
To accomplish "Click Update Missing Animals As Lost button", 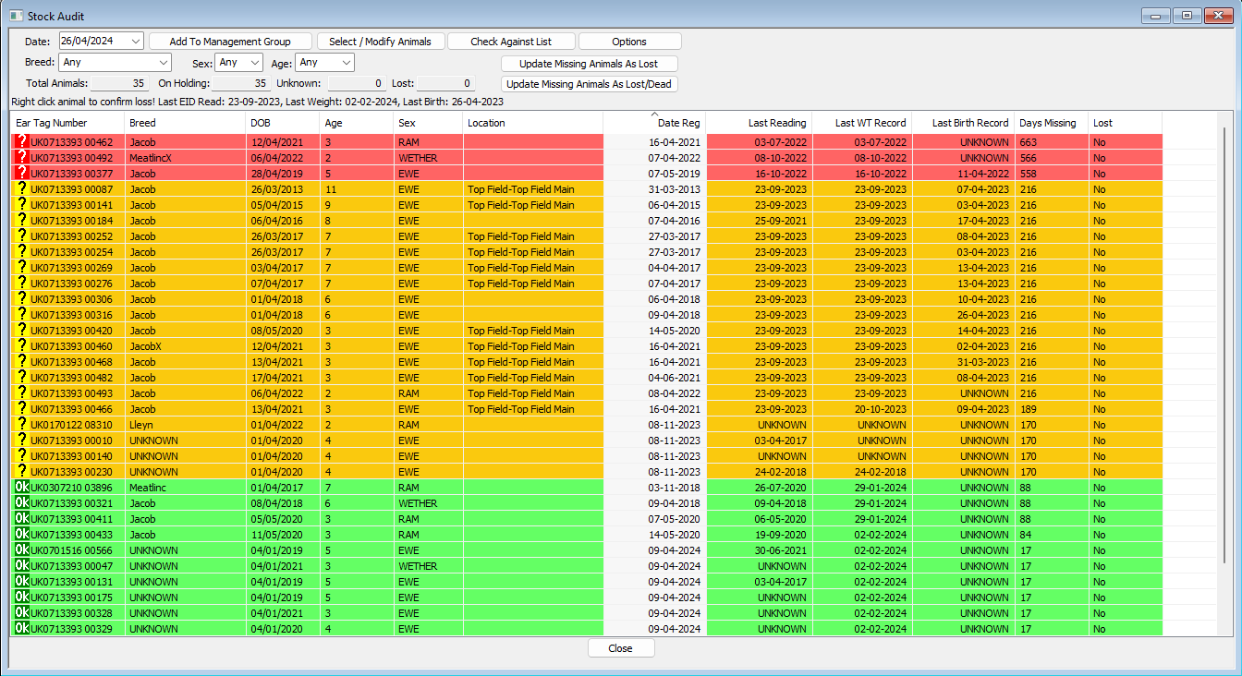I will tap(589, 64).
